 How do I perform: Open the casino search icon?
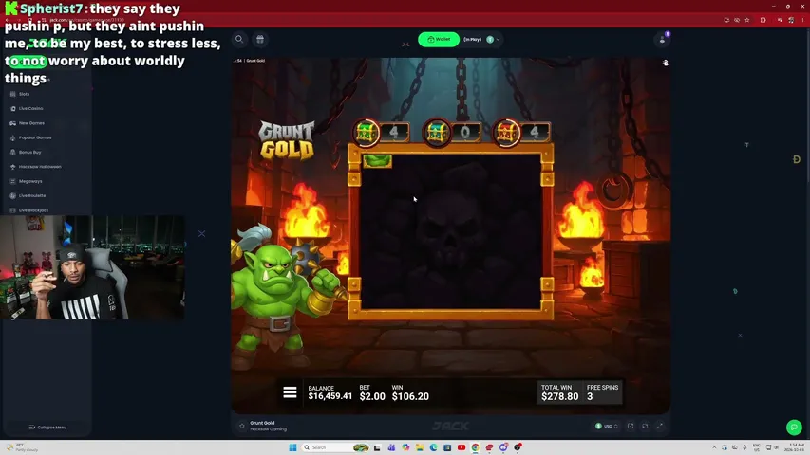tap(239, 39)
